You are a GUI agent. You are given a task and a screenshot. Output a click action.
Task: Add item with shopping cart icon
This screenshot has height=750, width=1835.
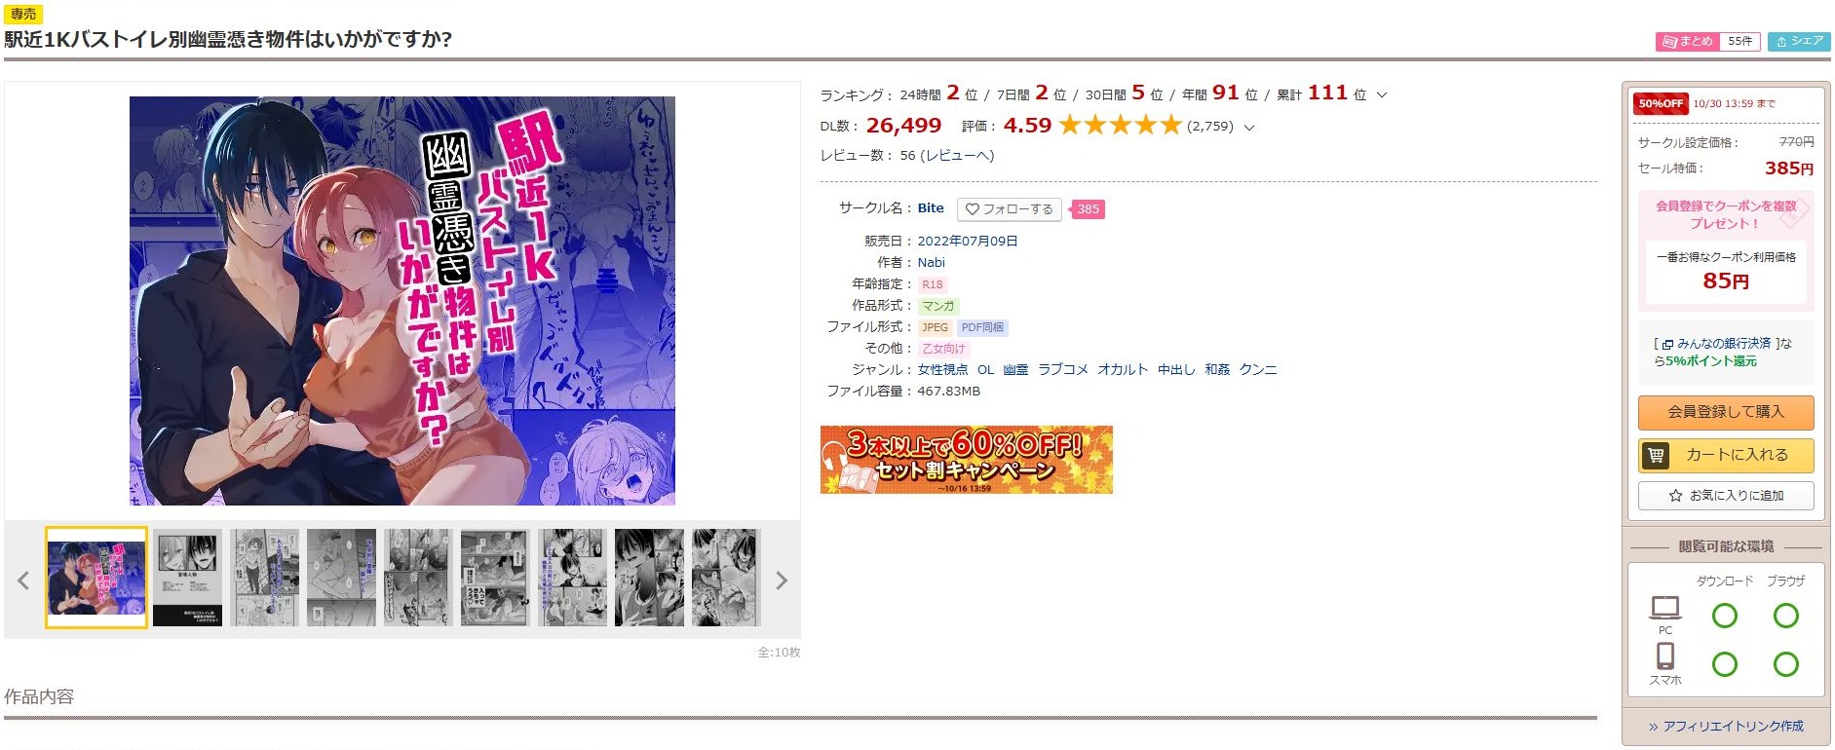tap(1726, 455)
